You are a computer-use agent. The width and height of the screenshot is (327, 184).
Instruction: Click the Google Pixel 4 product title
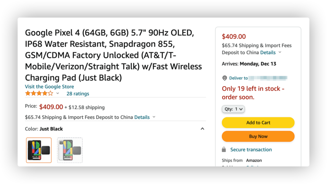[113, 55]
